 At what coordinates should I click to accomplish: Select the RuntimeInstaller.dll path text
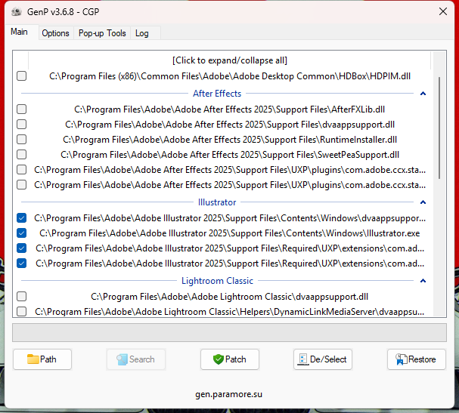tap(230, 140)
